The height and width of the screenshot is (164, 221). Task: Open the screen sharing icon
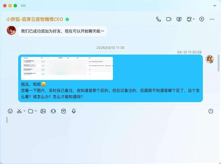pos(179,19)
